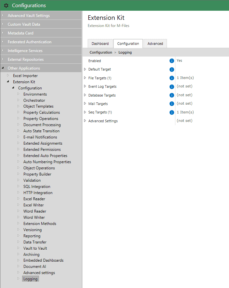
Task: Click the Configurations gear icon in header
Action: [x=6, y=6]
